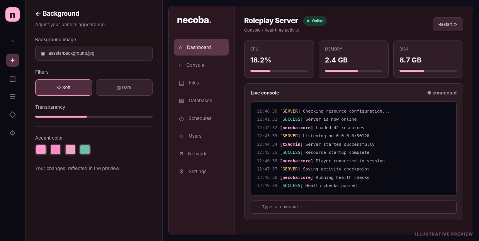
Task: Pick the first light pink accent swatch
Action: [x=41, y=150]
